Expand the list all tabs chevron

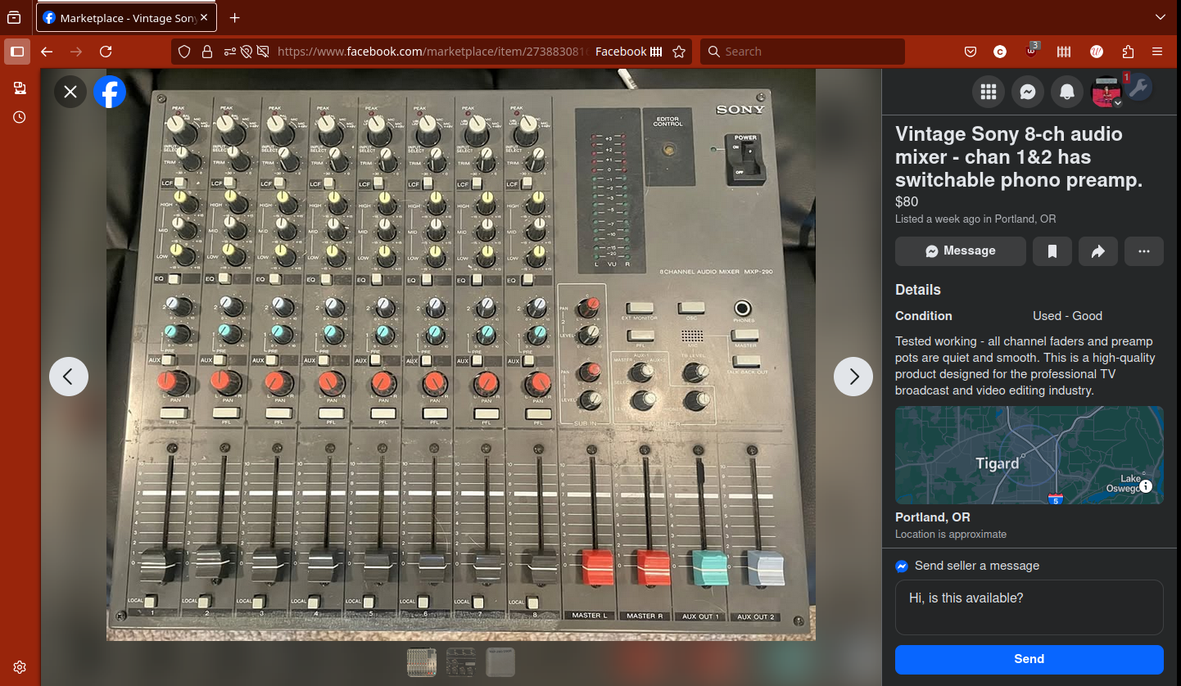point(1160,17)
